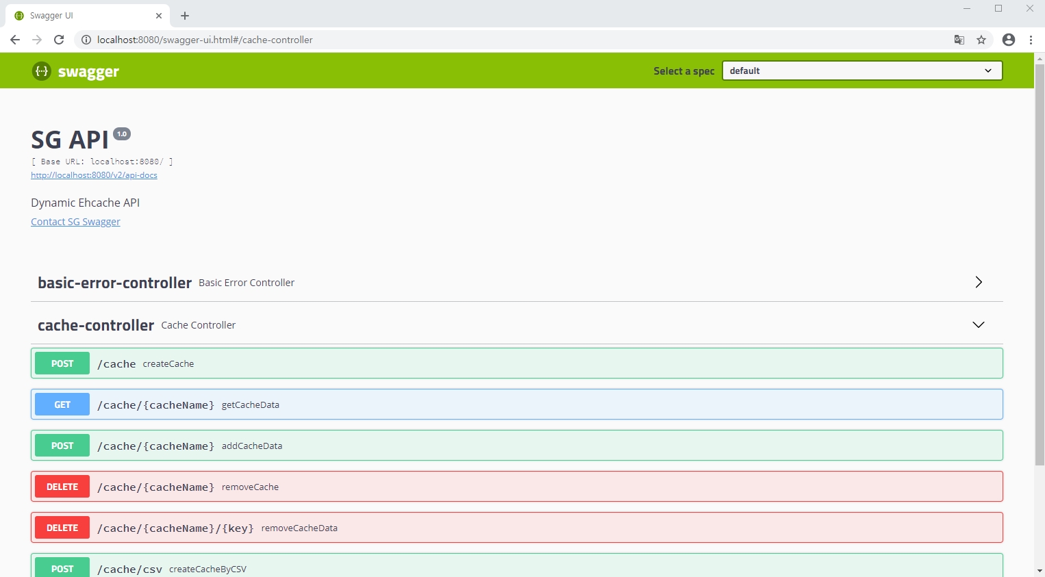This screenshot has height=577, width=1045.
Task: Reload the Swagger UI page
Action: tap(59, 40)
